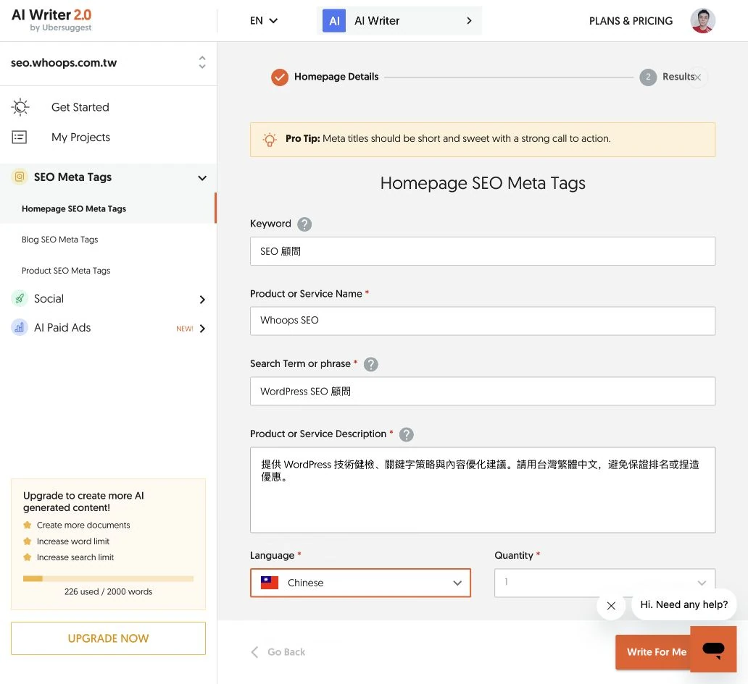This screenshot has width=748, height=684.
Task: Click the star beside Create more documents
Action: 28,525
